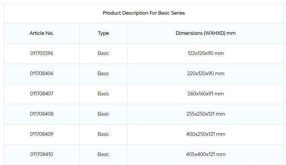
Task: Select article number 011708406
Action: [x=42, y=74]
